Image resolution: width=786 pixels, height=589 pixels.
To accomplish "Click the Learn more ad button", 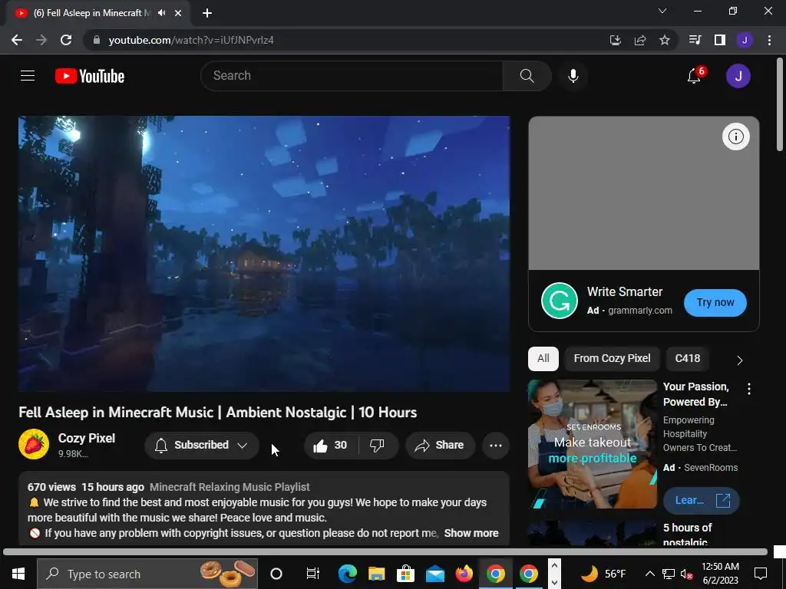I will pos(701,500).
